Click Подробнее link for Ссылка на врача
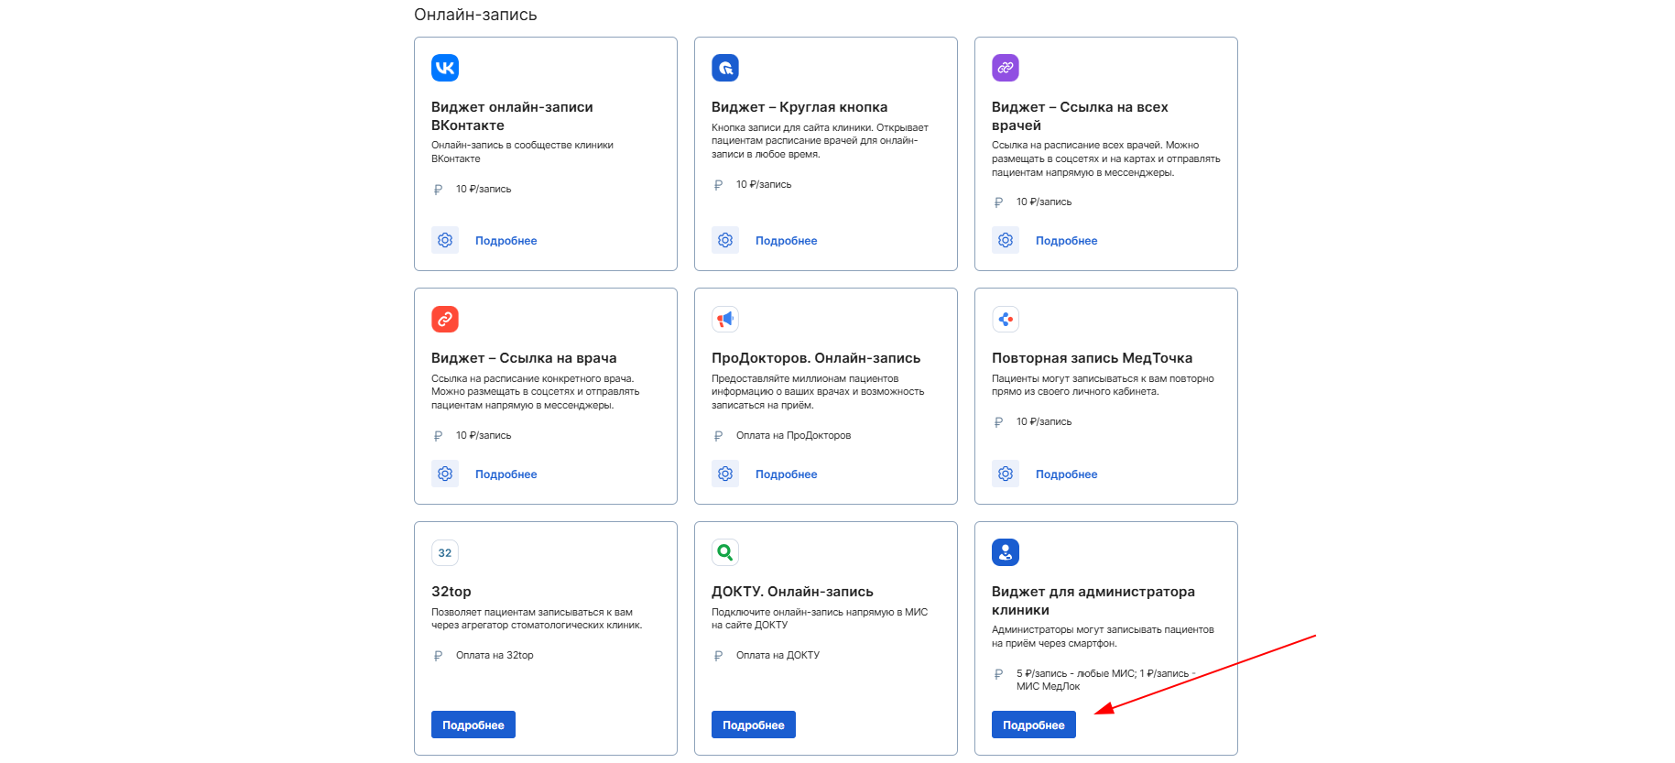 point(506,474)
